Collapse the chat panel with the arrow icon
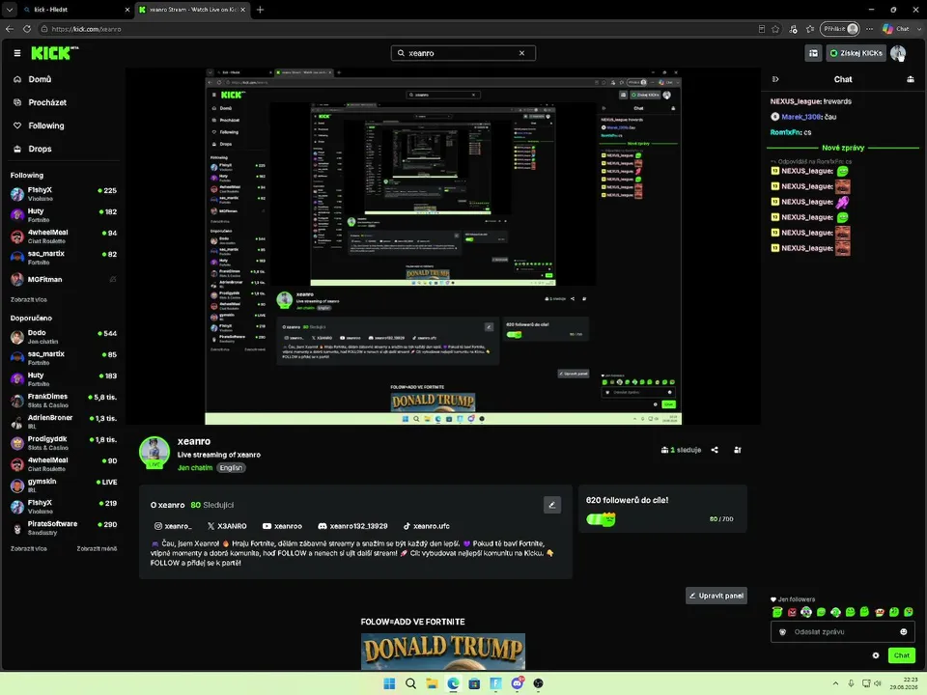The width and height of the screenshot is (927, 695). click(x=775, y=79)
